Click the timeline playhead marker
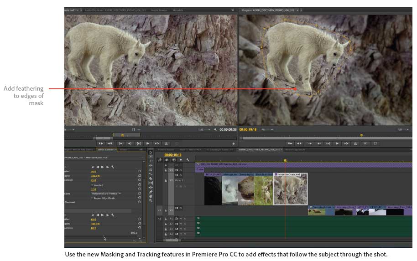Viewport: 417px width, 261px height. (x=285, y=160)
